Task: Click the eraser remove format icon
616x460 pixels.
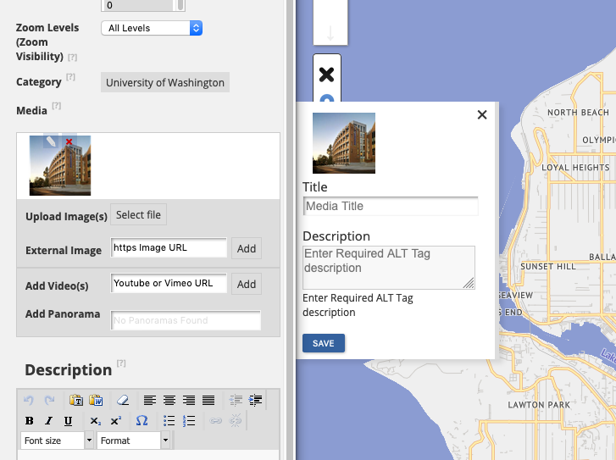Action: pos(122,400)
